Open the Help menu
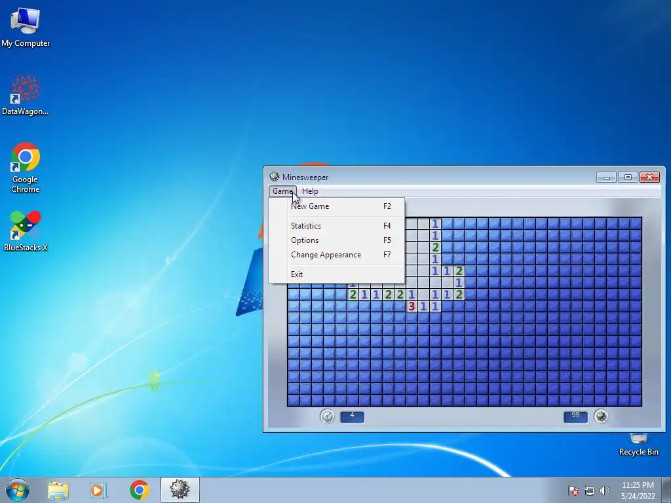The height and width of the screenshot is (503, 671). coord(310,191)
